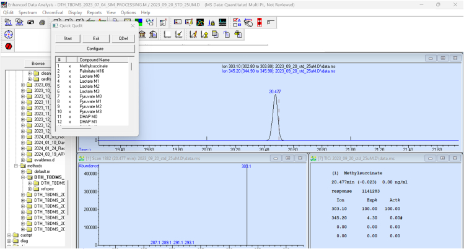Click the red vertical arrows icon
Image resolution: width=464 pixels, height=249 pixels.
[260, 22]
